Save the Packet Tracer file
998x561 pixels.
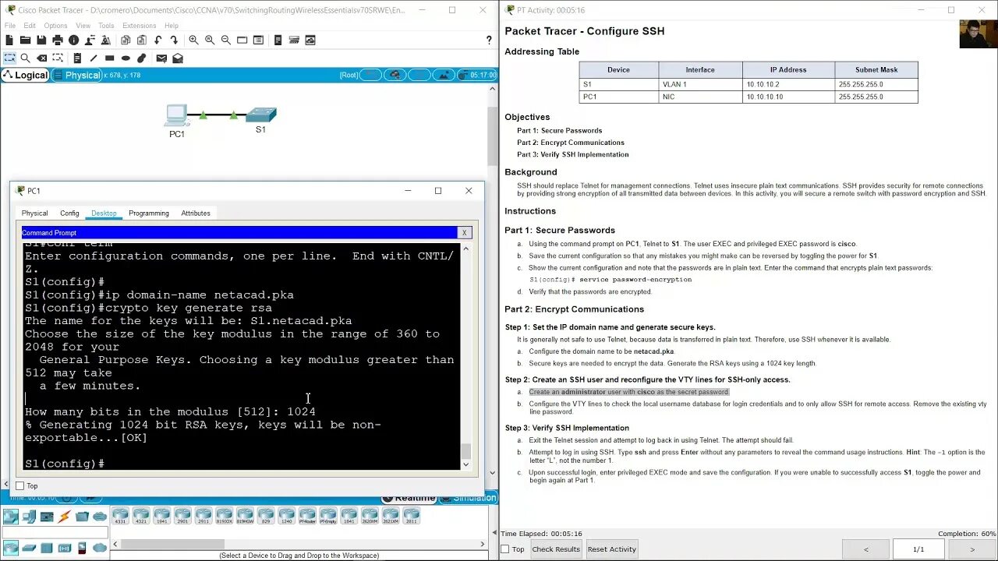(41, 40)
